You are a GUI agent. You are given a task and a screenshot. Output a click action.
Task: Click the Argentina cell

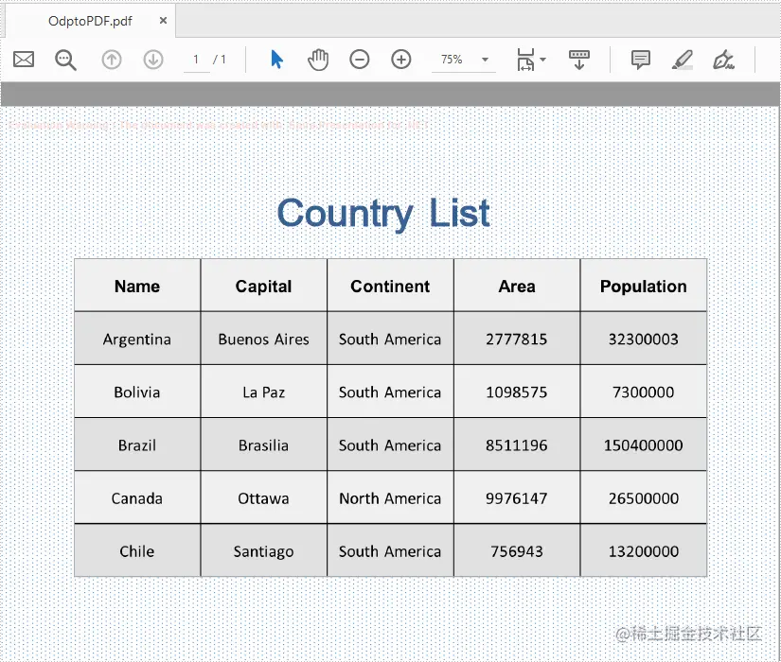point(137,339)
